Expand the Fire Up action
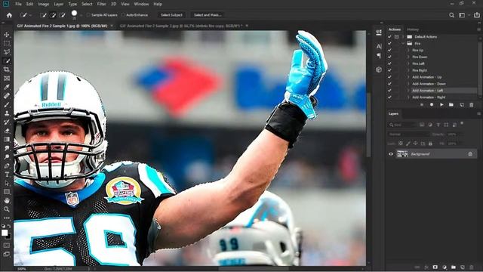The image size is (483, 272). pyautogui.click(x=408, y=50)
